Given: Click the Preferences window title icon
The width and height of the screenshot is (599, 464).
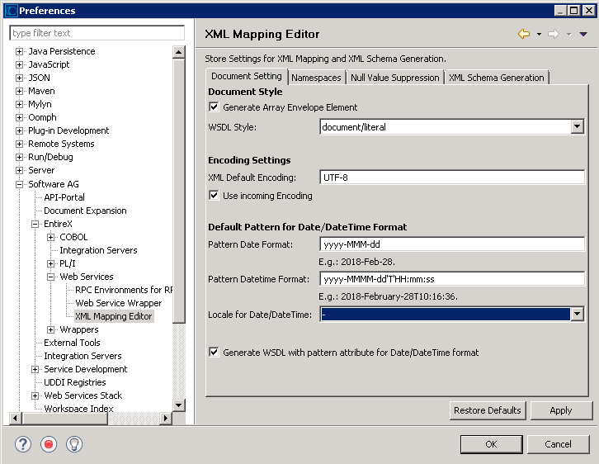Looking at the screenshot, I should [x=11, y=10].
